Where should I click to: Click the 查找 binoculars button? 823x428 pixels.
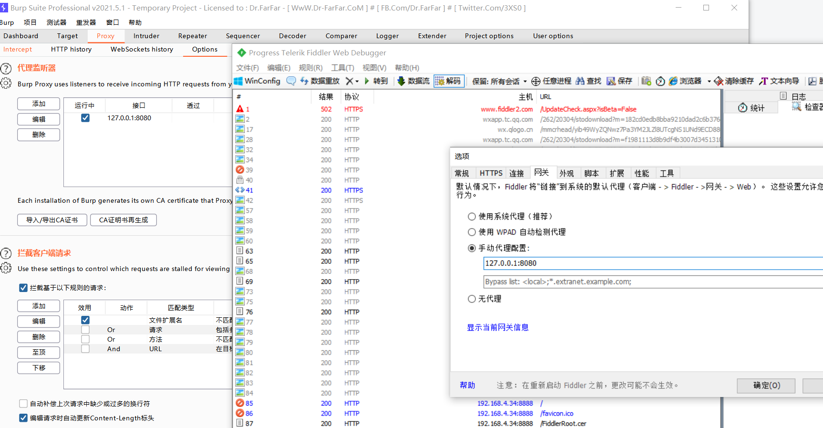[x=588, y=81]
